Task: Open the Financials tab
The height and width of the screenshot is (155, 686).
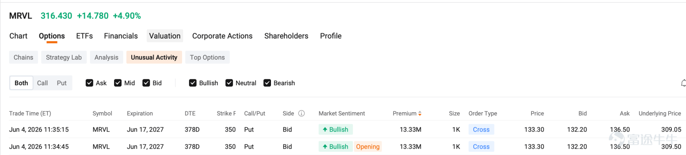Action: [x=121, y=36]
